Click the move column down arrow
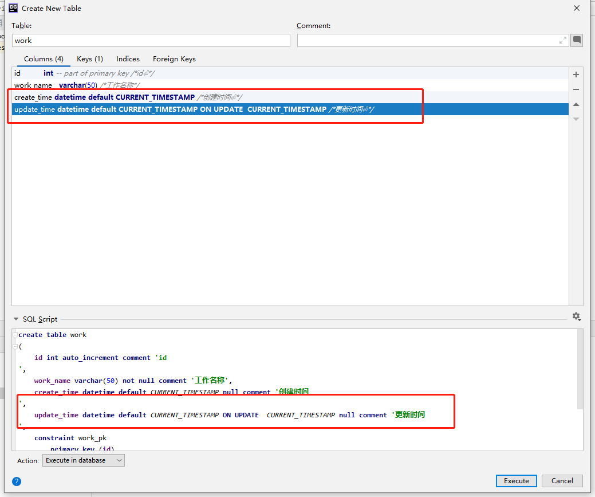 pos(576,119)
